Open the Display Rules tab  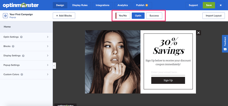click(x=80, y=5)
